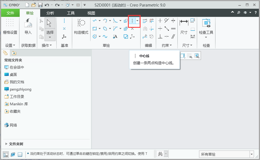Open 检查工具 inspect tools
Screen dimensions: 260x160
coord(206,28)
